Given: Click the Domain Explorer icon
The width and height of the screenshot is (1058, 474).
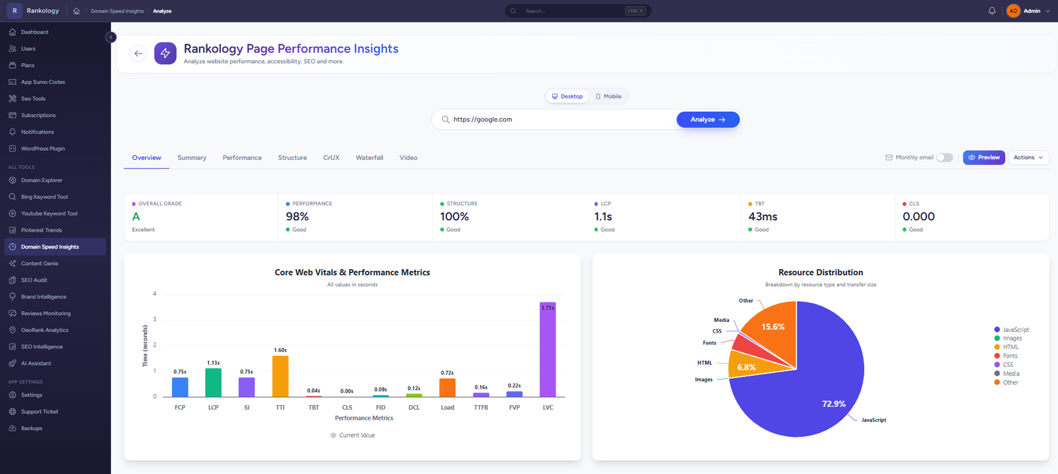Looking at the screenshot, I should click(13, 180).
